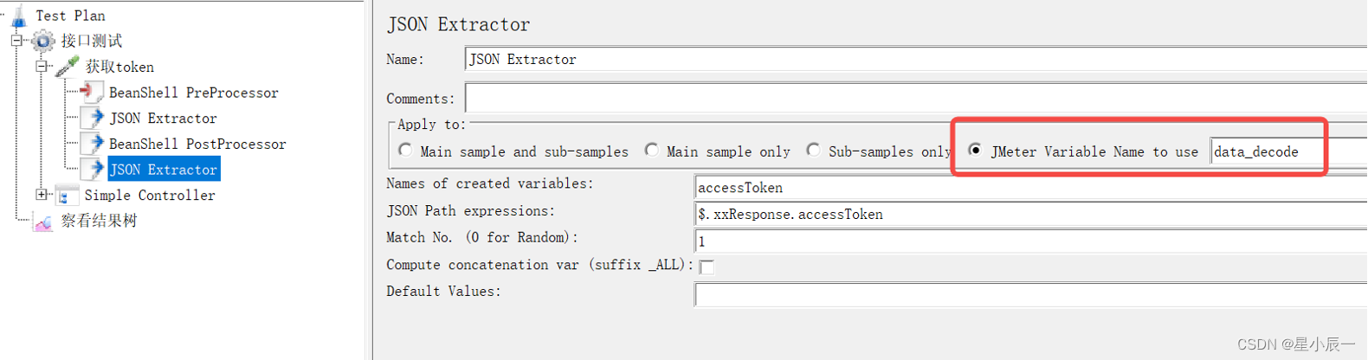This screenshot has height=360, width=1368.
Task: Select the BeanShell PostProcessor tree item
Action: [x=197, y=144]
